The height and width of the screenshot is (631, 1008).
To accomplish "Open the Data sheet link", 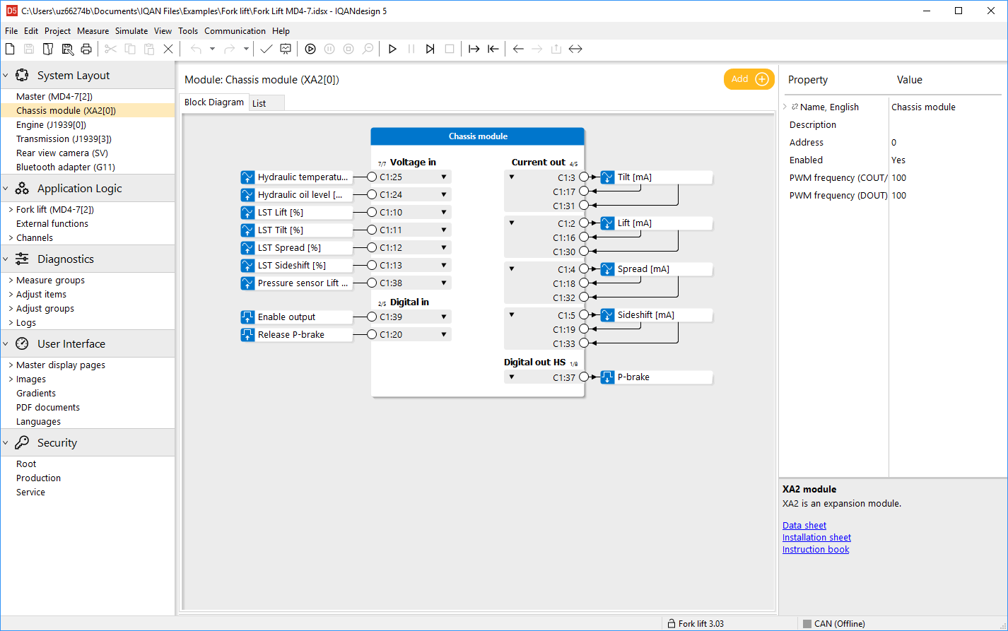I will click(x=804, y=525).
